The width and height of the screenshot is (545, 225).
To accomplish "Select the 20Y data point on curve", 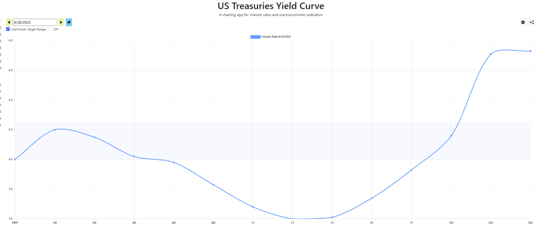I will [x=491, y=54].
